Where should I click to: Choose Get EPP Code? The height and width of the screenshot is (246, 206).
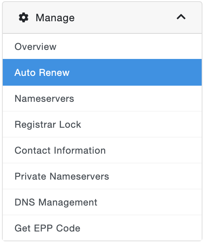point(102,228)
